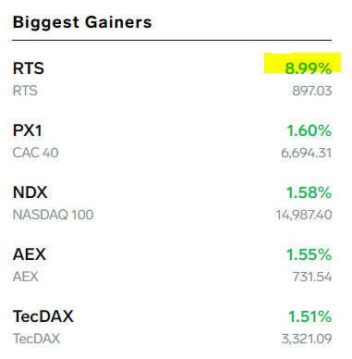Select the 1.58% gain for NDX
Screen dimensions: 352x359
310,192
